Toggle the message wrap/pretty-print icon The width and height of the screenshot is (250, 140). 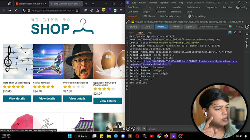point(230,32)
